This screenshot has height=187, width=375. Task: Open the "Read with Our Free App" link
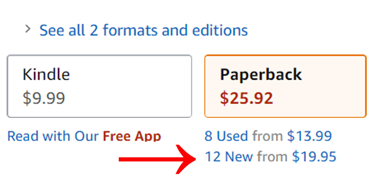click(x=84, y=136)
